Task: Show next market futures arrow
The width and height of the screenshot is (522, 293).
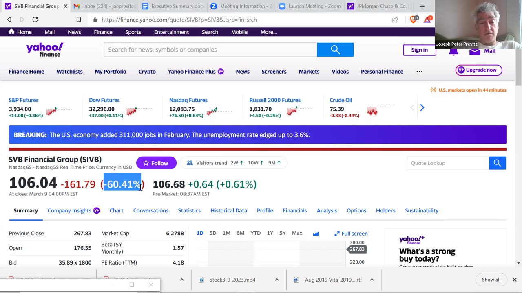Action: [422, 107]
